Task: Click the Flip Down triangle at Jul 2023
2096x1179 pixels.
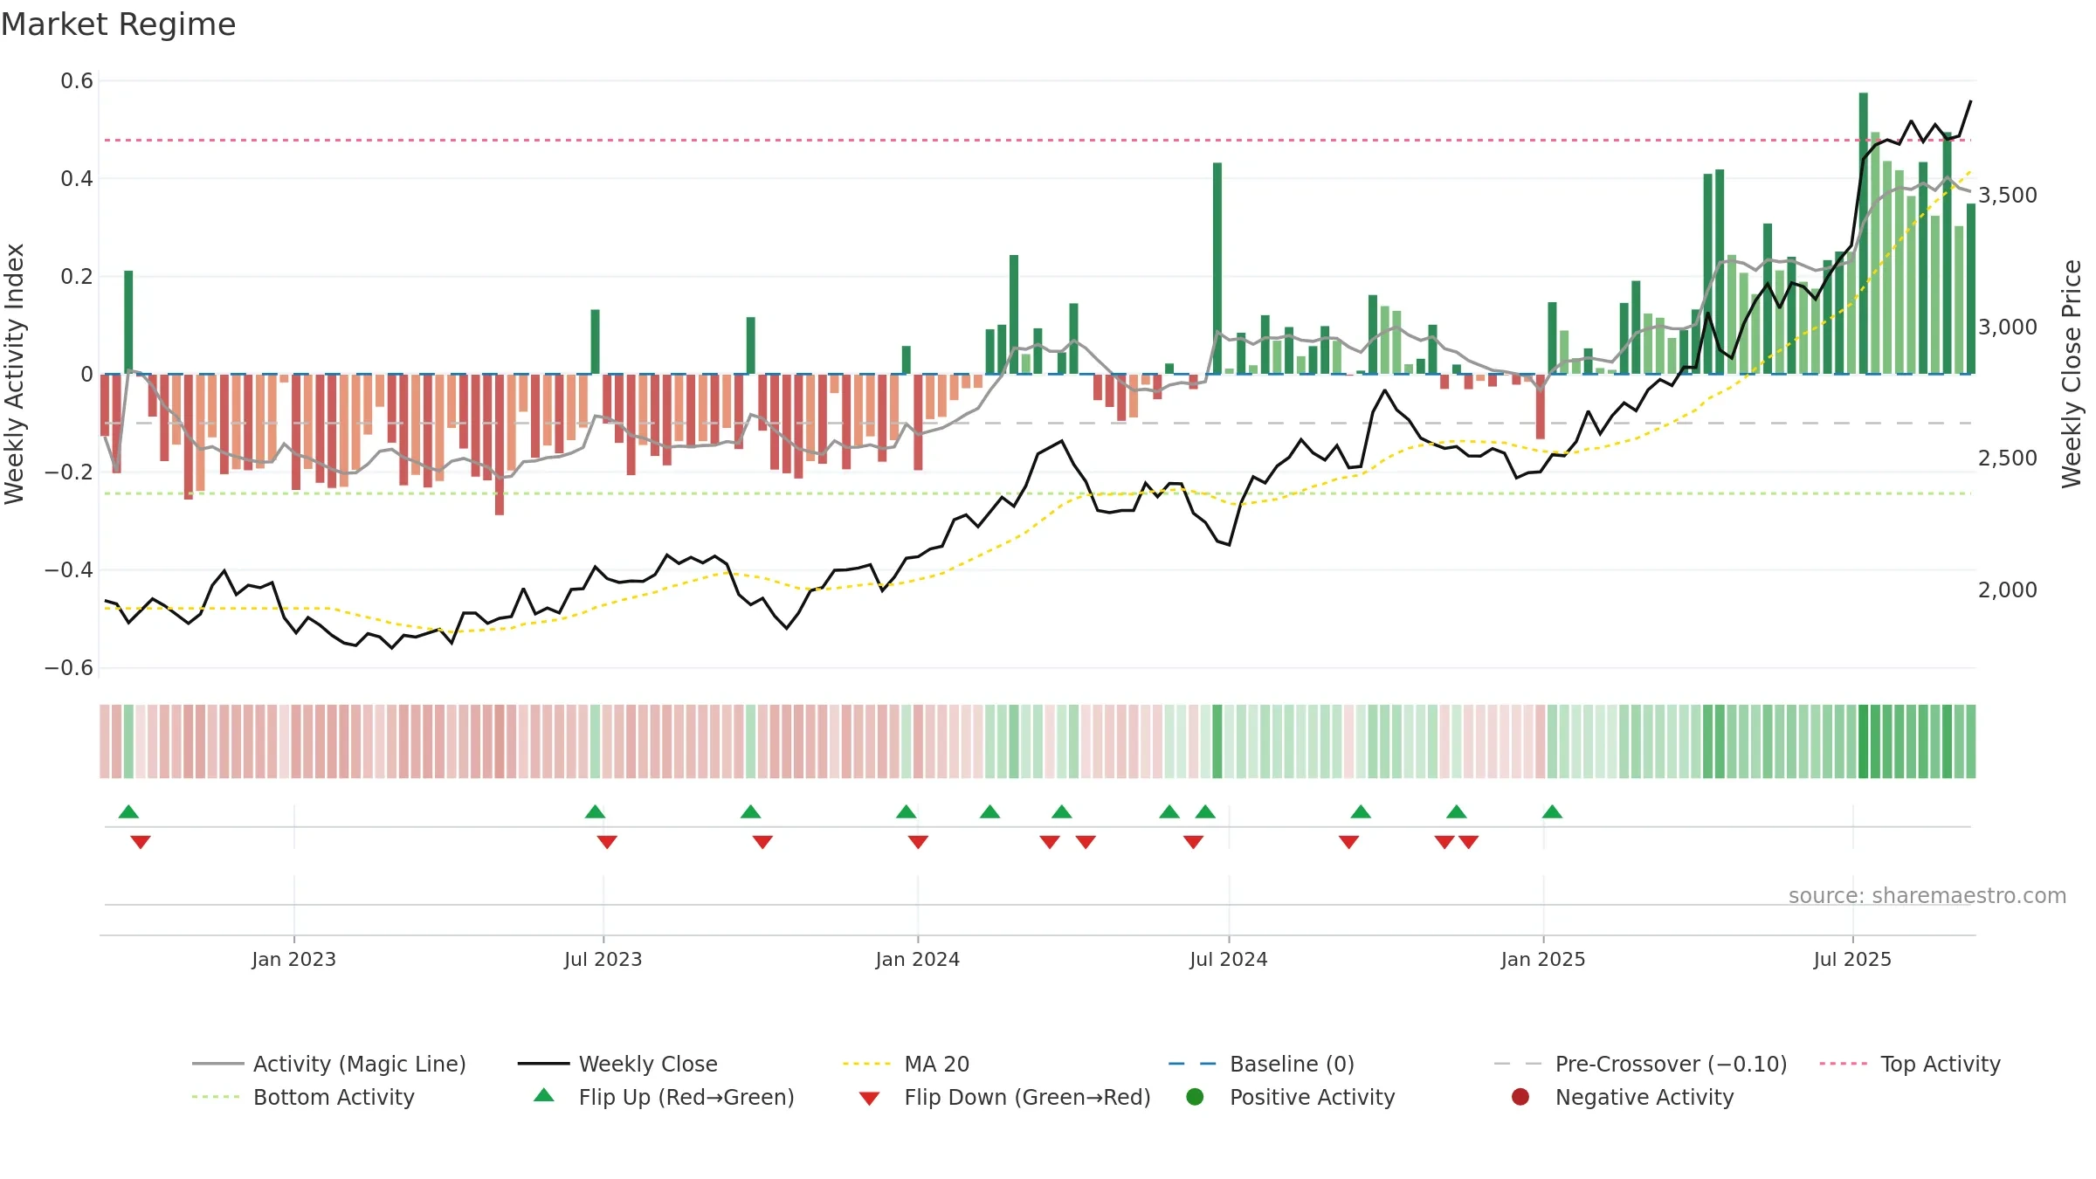Action: pyautogui.click(x=607, y=842)
